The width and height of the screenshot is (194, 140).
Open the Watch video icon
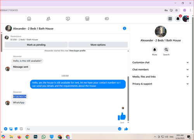[x=68, y=19]
